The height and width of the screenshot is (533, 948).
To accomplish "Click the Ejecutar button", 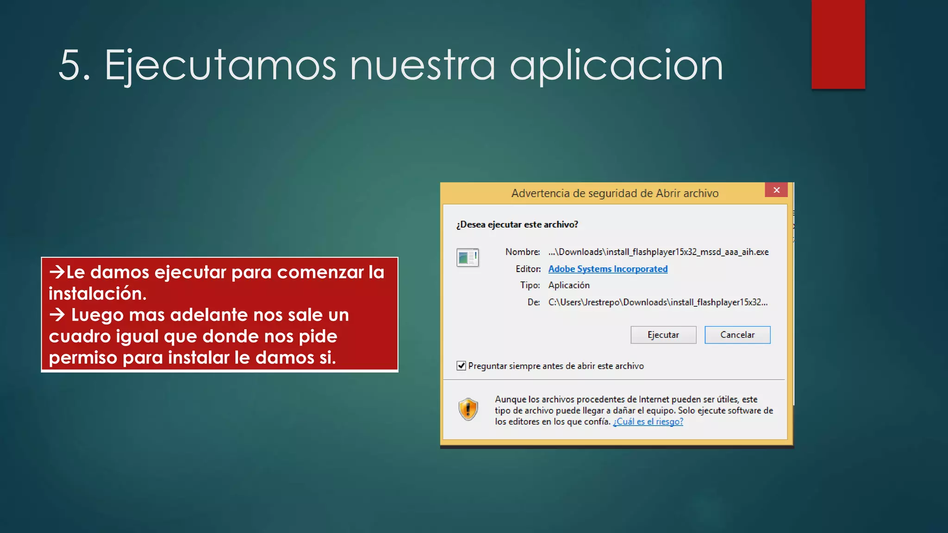I will click(663, 335).
